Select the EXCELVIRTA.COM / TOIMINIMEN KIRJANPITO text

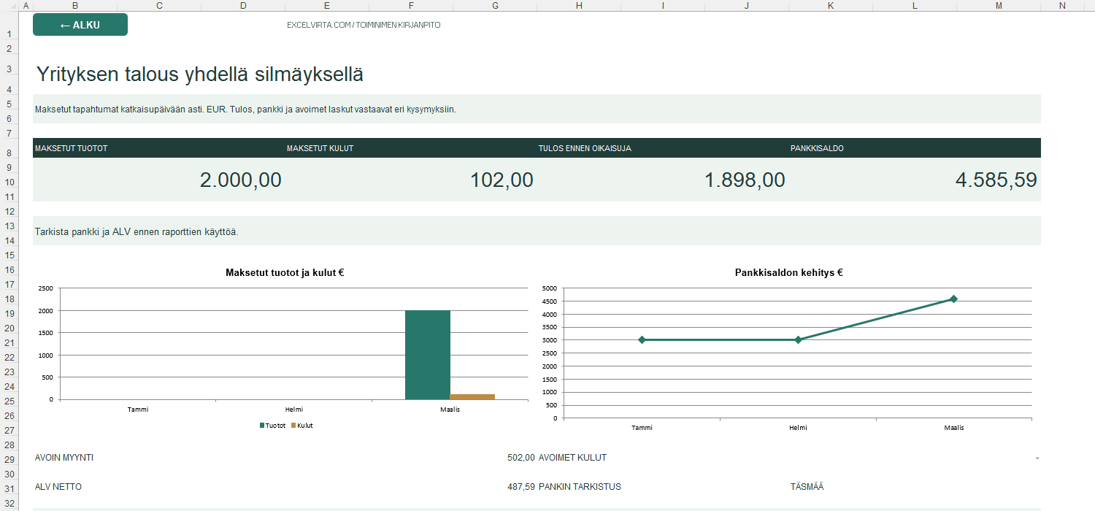(364, 25)
